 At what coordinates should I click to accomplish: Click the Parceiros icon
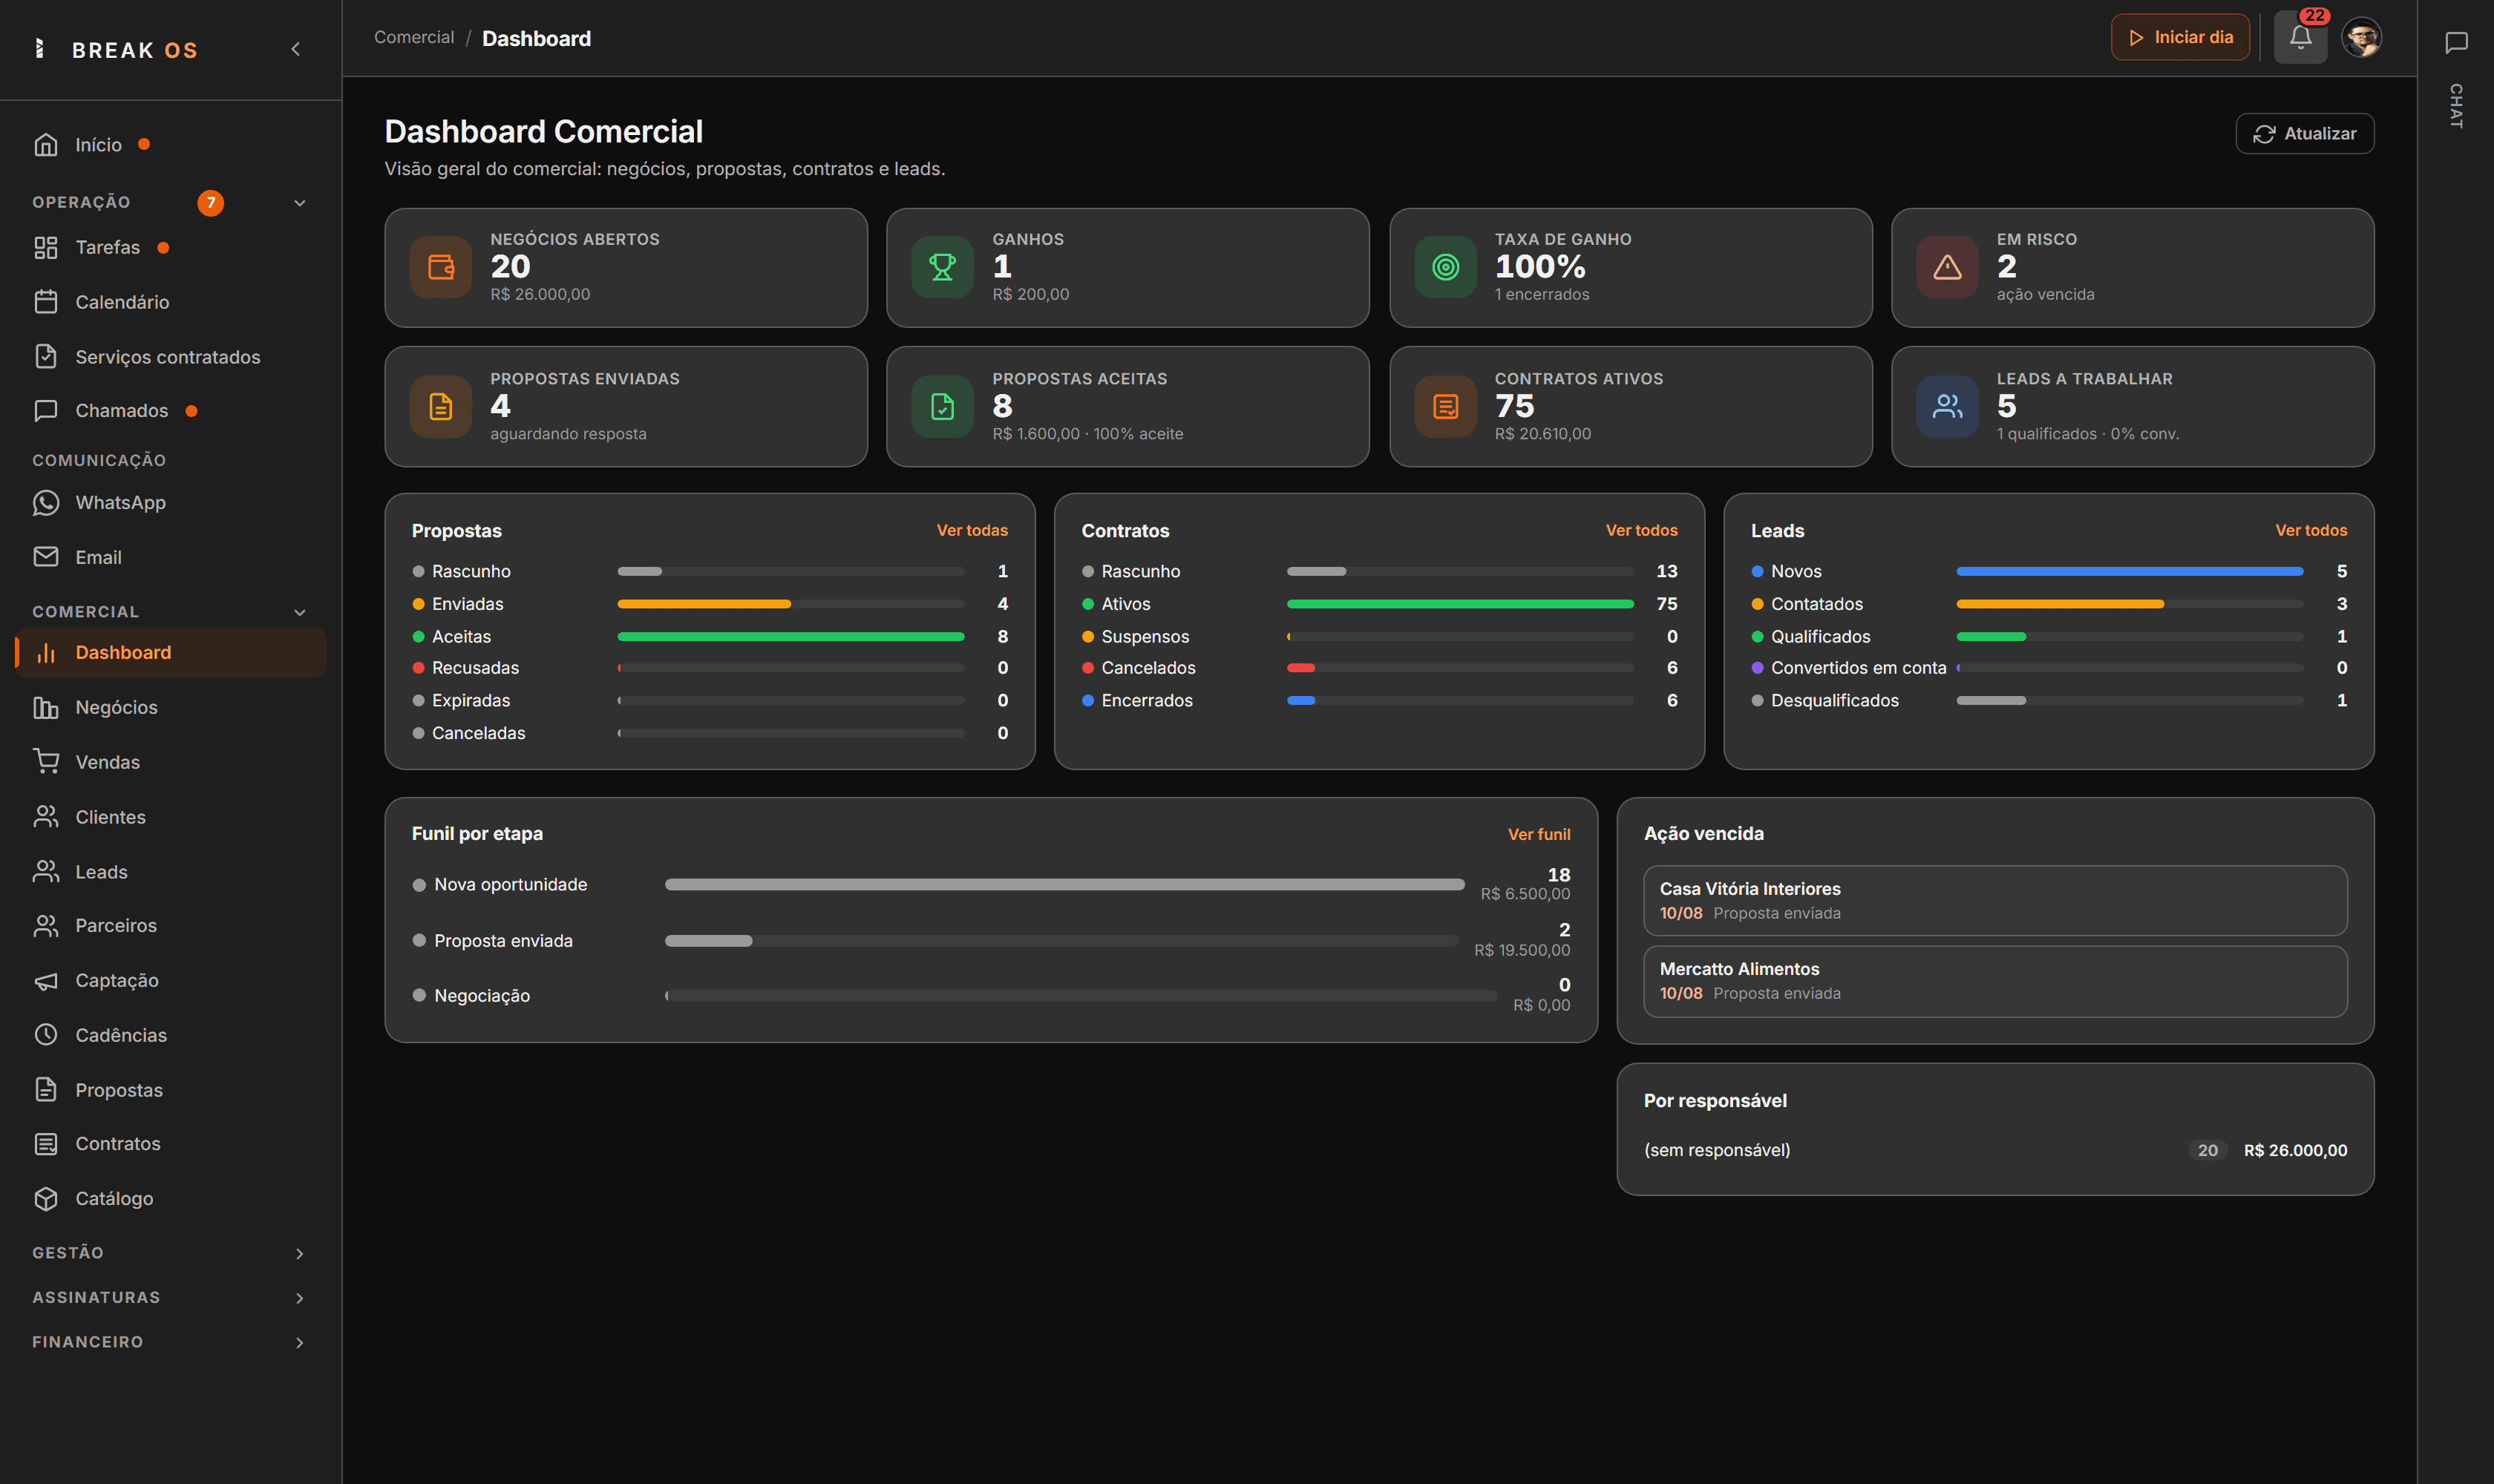pos(46,926)
